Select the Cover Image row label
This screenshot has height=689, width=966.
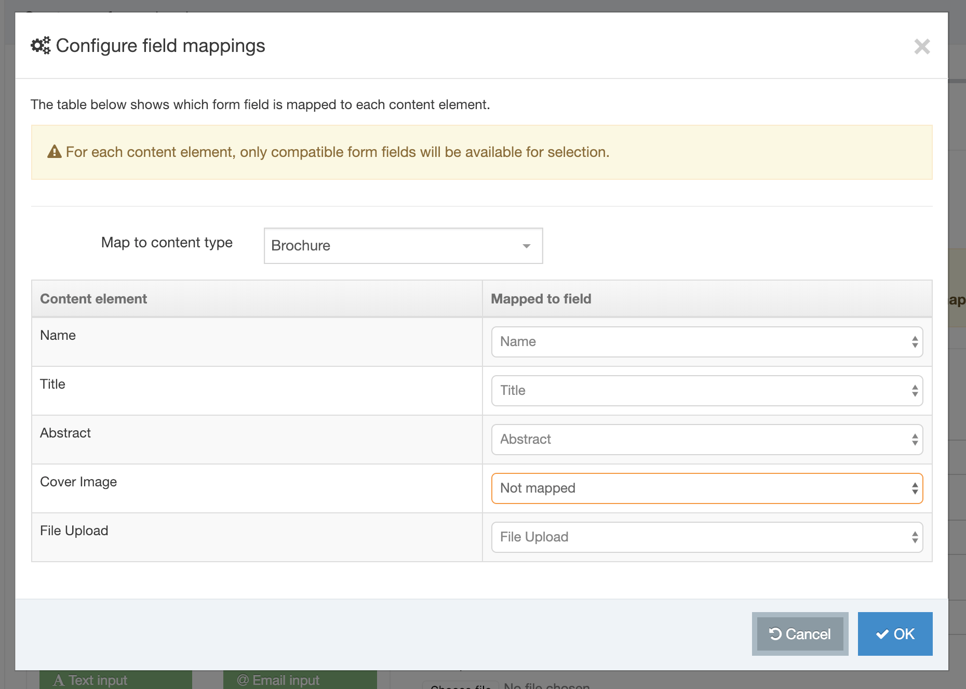click(78, 482)
